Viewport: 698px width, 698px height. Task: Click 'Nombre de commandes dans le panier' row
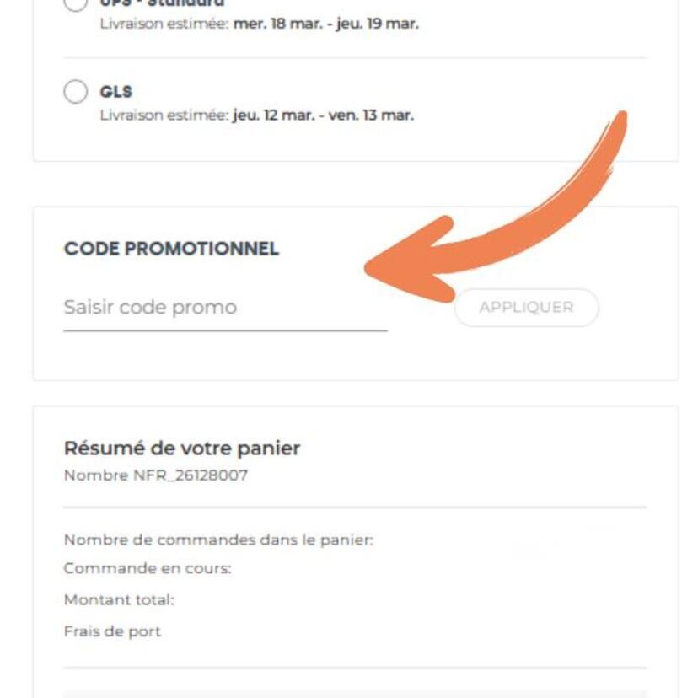[x=218, y=540]
